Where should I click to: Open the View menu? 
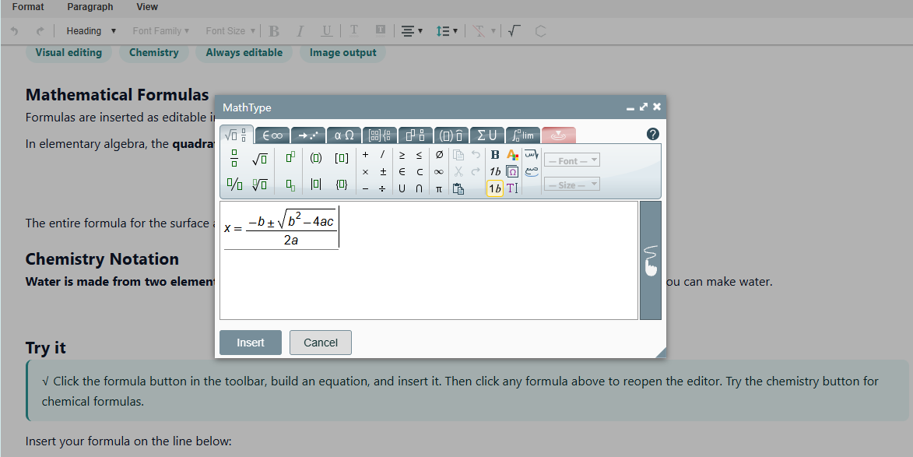(147, 7)
